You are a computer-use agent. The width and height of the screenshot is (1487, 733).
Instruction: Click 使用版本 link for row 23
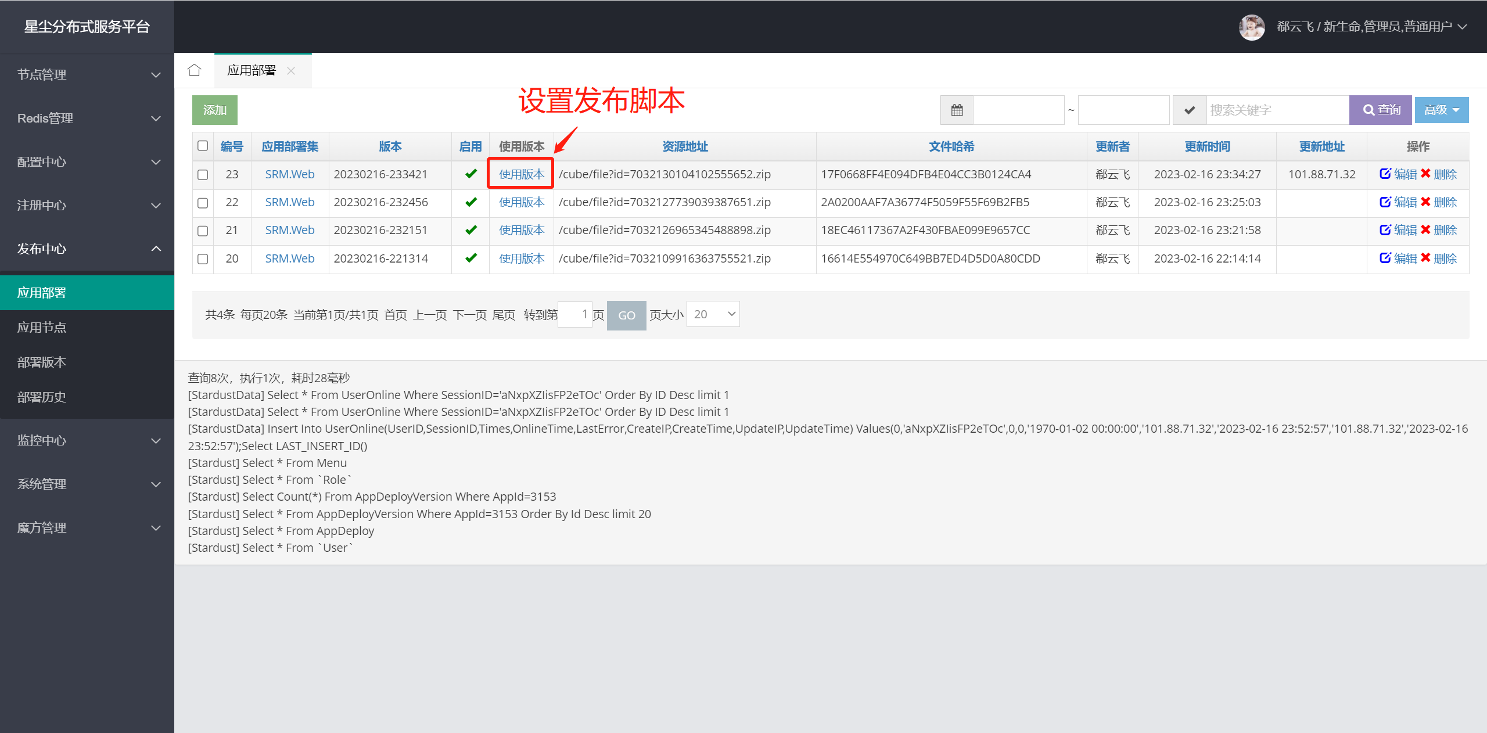click(521, 174)
